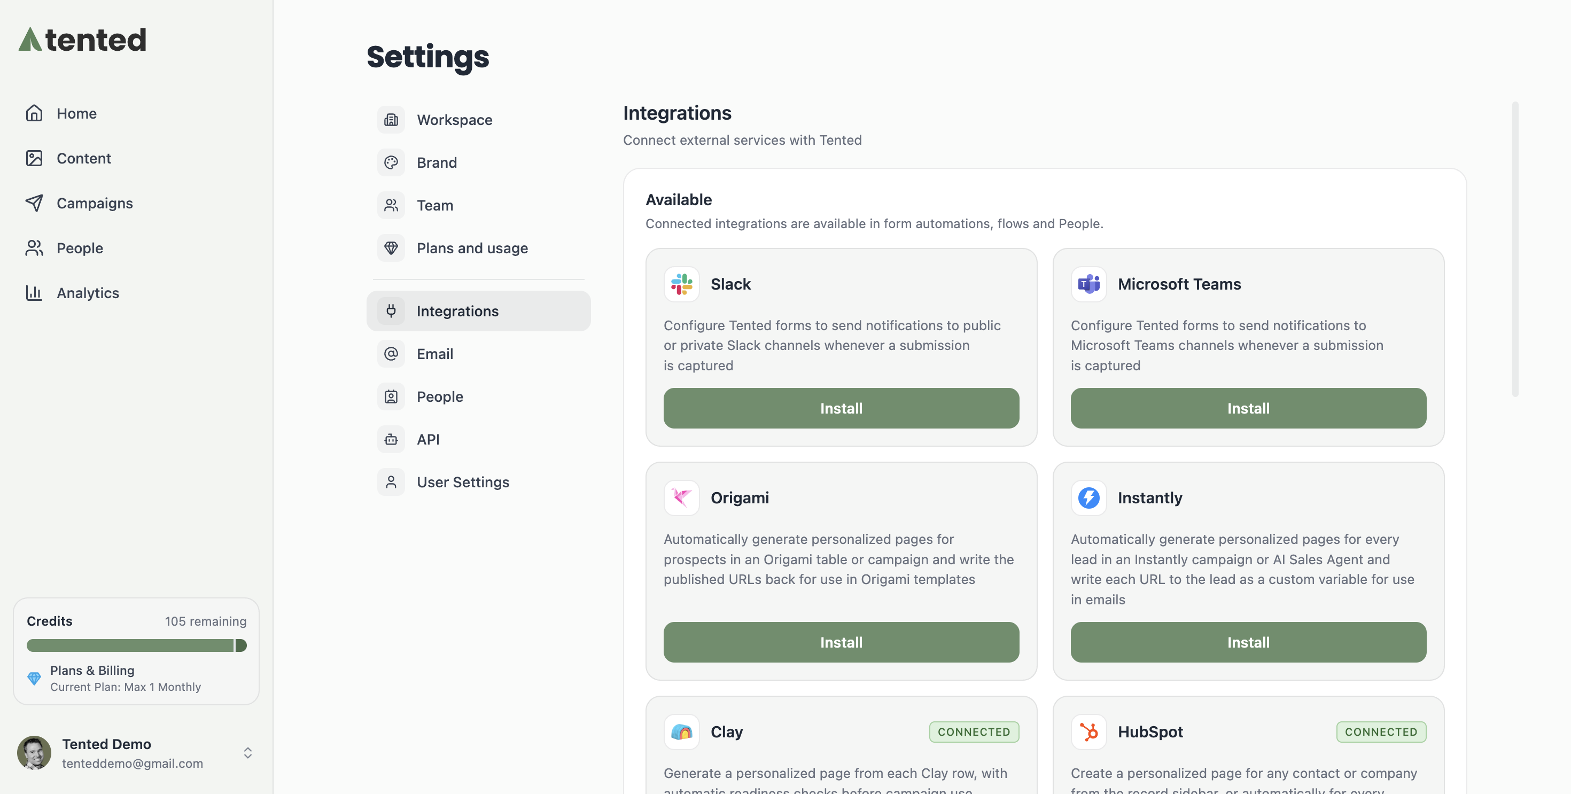Click the Team users icon
The image size is (1571, 794).
click(391, 206)
